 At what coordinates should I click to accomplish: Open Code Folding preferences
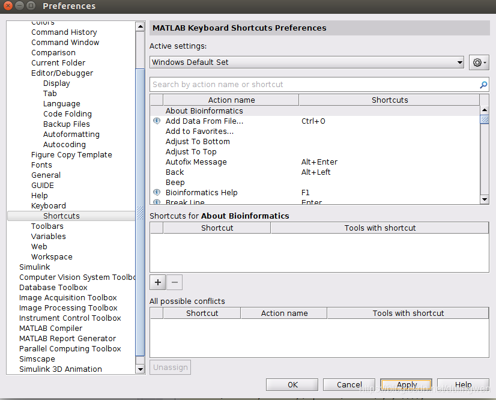click(x=67, y=114)
